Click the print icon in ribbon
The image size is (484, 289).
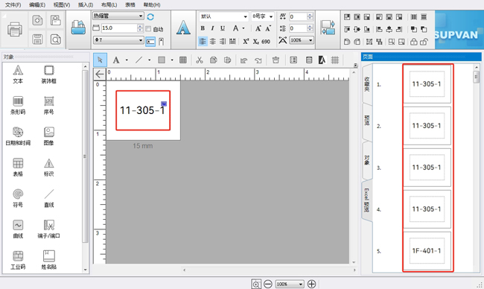[14, 30]
